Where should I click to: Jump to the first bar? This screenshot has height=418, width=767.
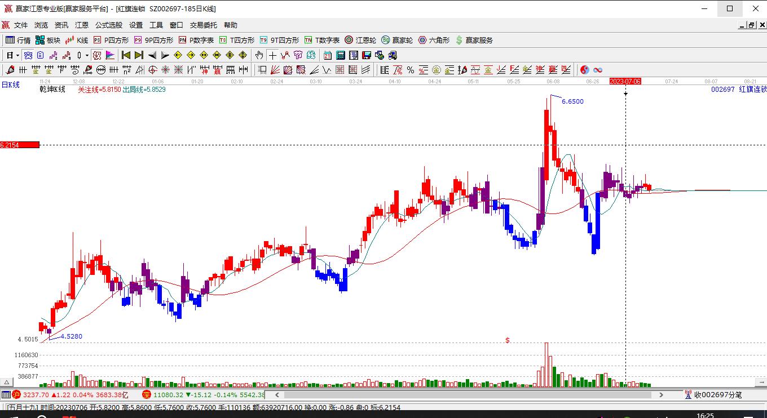tap(126, 55)
